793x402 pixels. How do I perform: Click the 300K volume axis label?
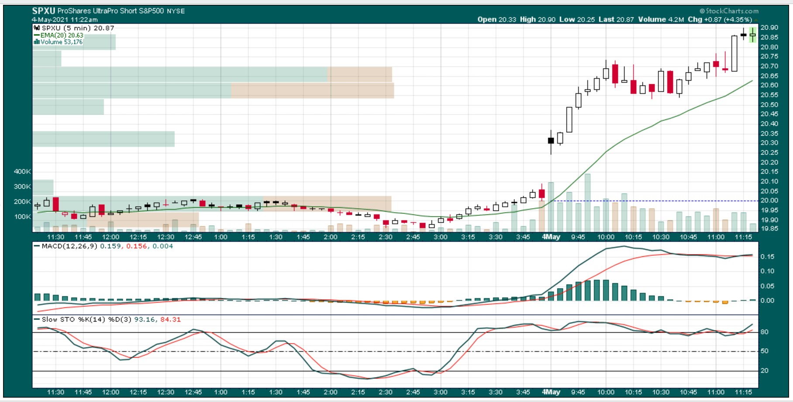click(22, 186)
